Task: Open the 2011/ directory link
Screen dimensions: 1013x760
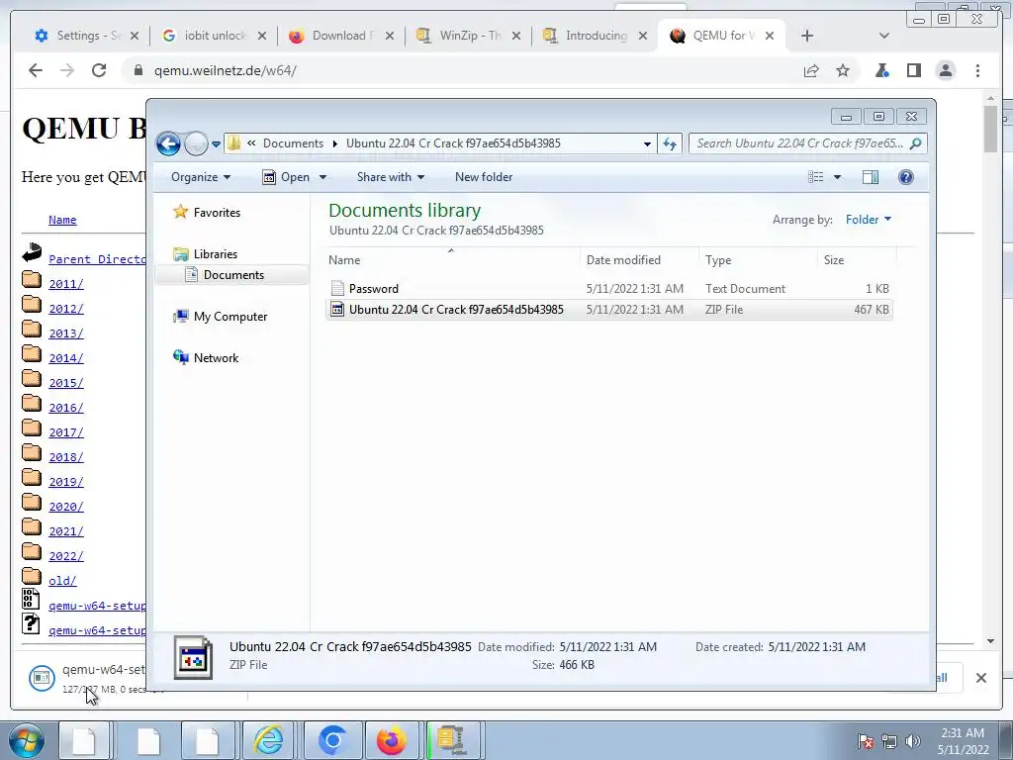Action: click(x=66, y=284)
